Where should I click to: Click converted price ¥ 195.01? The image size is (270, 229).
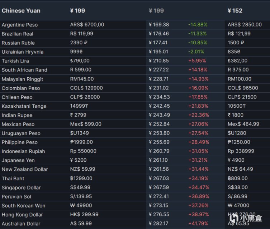(158, 52)
